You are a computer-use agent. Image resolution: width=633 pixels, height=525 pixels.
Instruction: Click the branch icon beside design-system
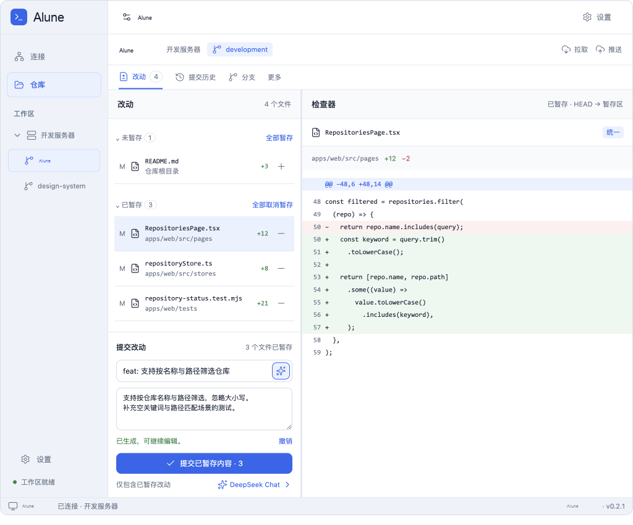point(28,186)
